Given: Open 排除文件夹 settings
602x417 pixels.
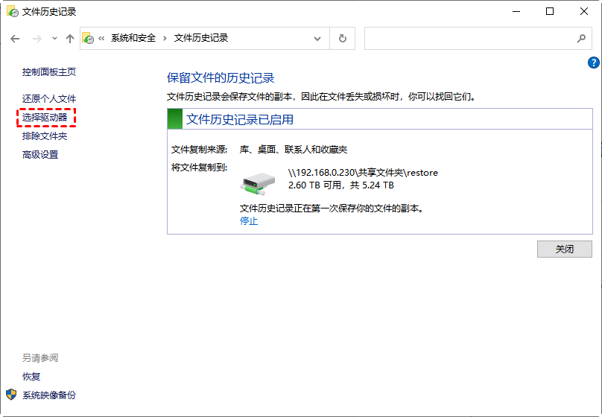Looking at the screenshot, I should coord(45,136).
